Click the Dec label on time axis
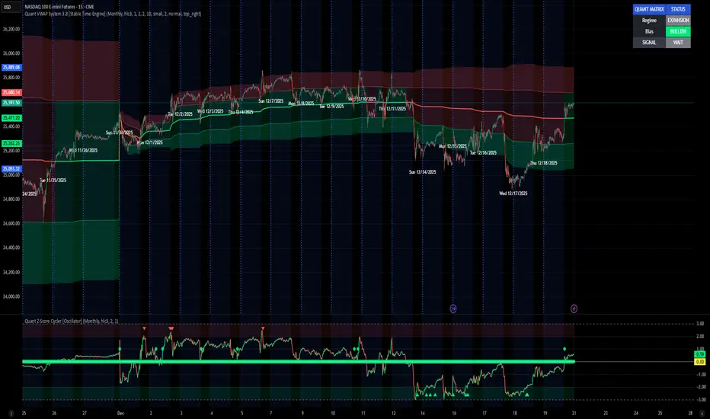Image resolution: width=710 pixels, height=419 pixels. [120, 413]
